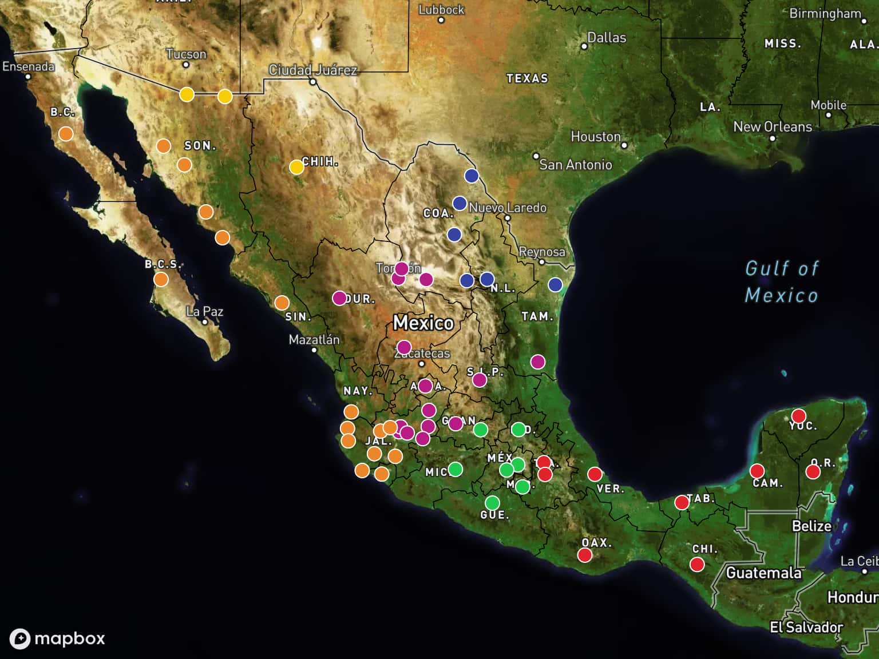
Task: Select the blue marker on the Tamaulipas coast
Action: [555, 284]
